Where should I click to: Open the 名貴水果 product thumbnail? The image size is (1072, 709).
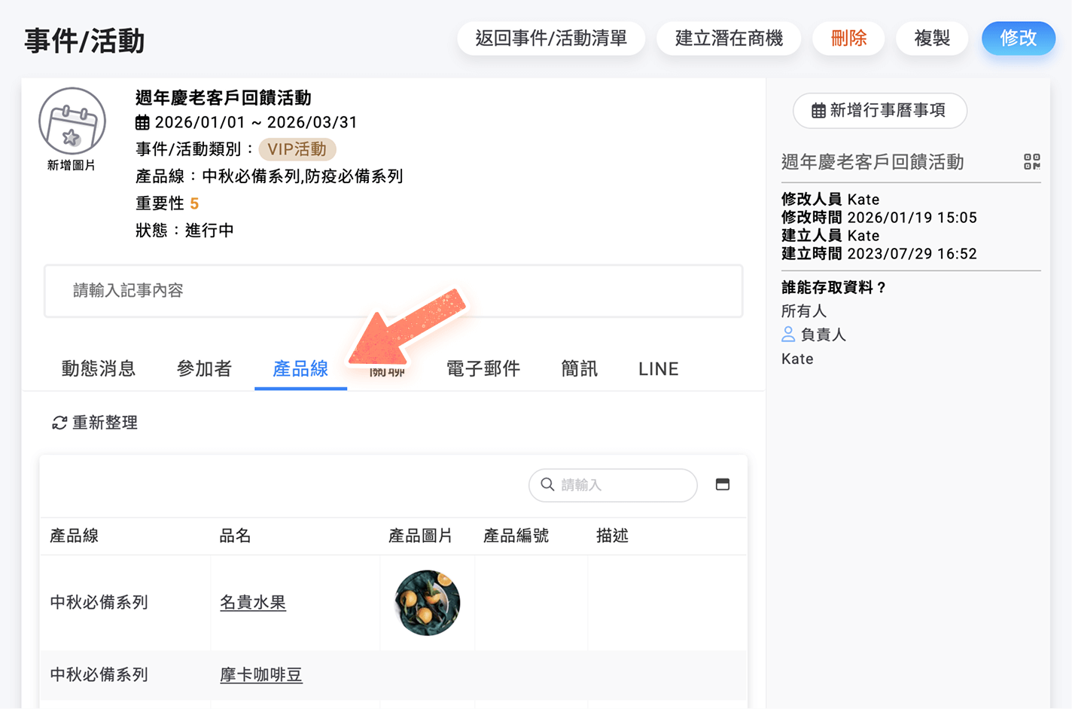pyautogui.click(x=427, y=603)
